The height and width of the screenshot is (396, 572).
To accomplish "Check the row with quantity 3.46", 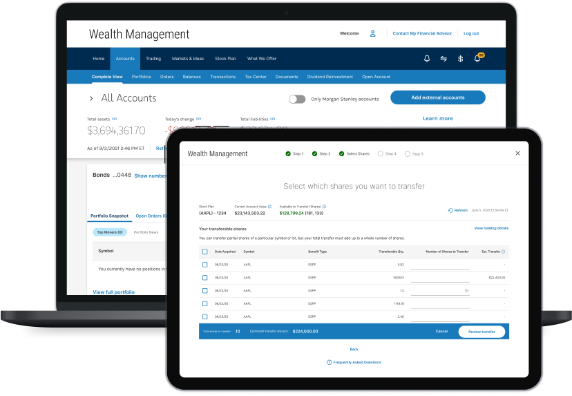I will (x=205, y=317).
